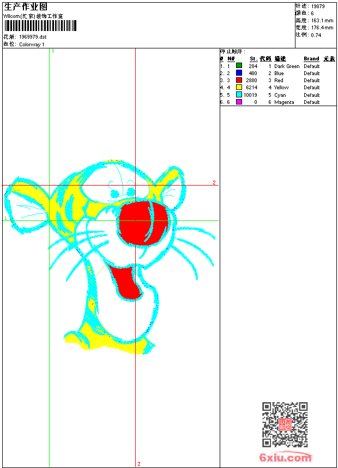This screenshot has width=338, height=468.
Task: Click stitch count 10019 in Cyan row
Action: pos(251,95)
